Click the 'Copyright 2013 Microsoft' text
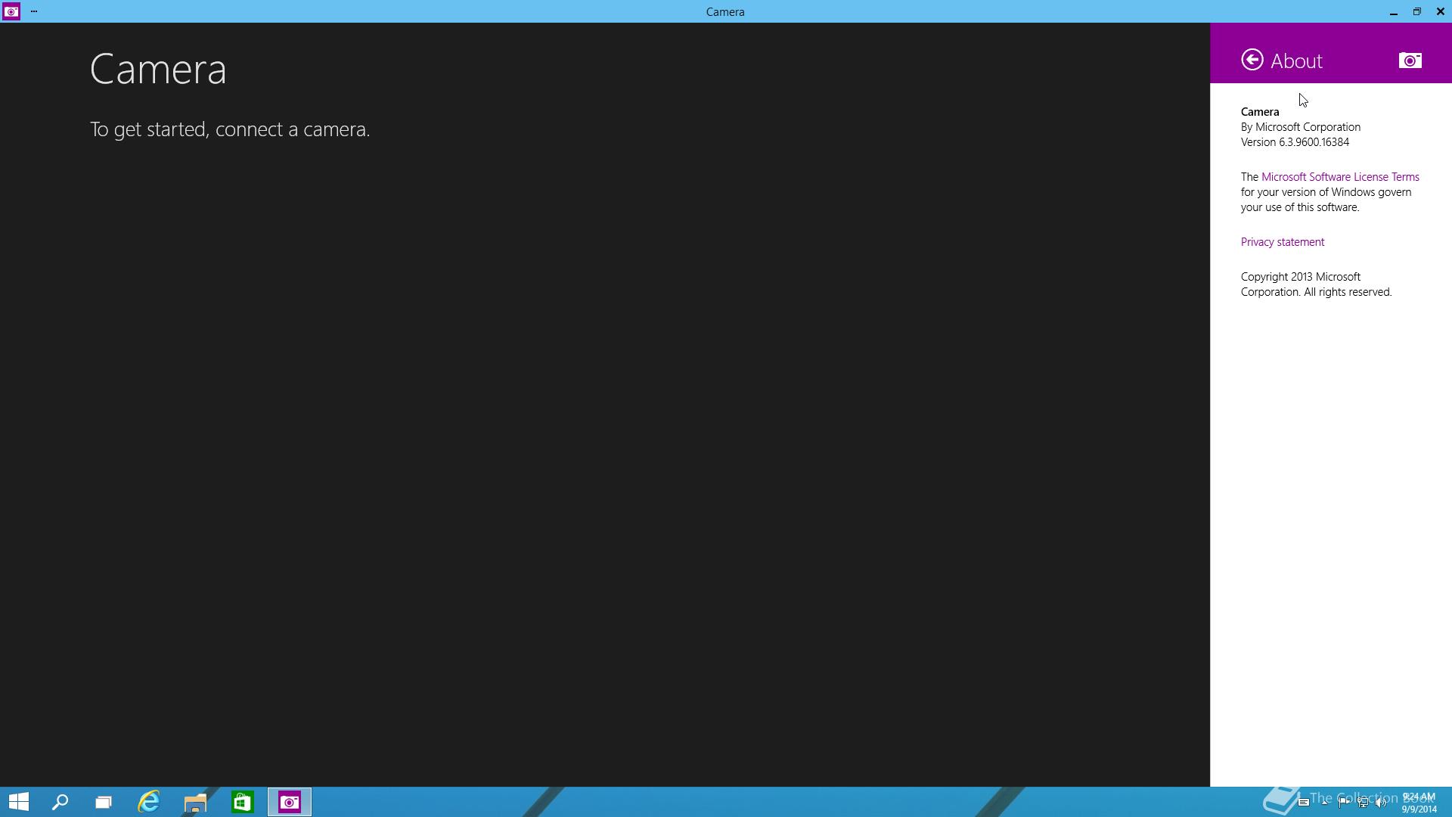 click(1301, 277)
